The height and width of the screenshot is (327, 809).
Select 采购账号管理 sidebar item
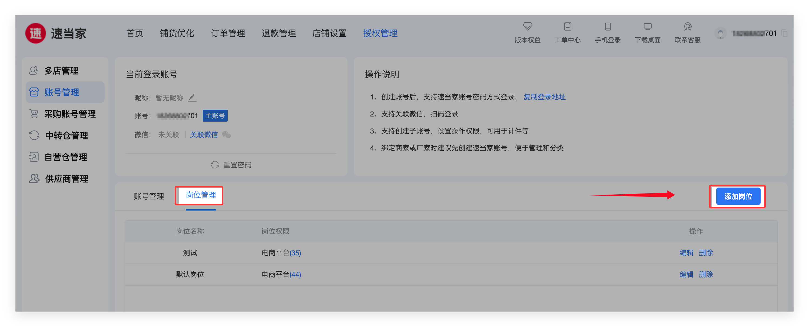[70, 114]
